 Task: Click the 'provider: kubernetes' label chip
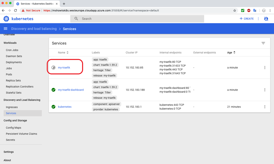click(106, 109)
